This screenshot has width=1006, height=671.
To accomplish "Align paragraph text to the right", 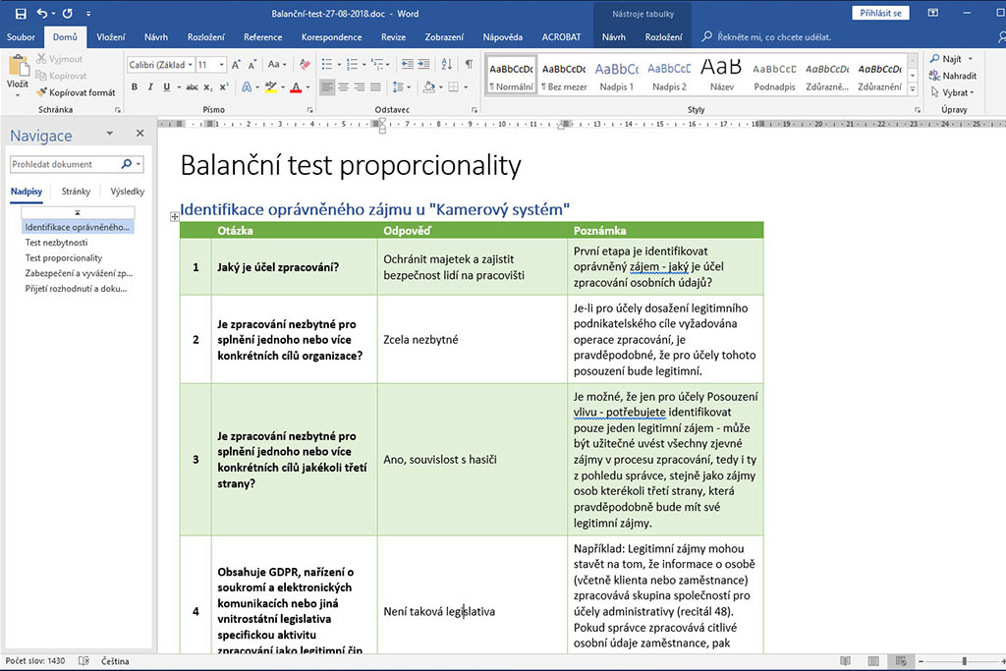I will pyautogui.click(x=360, y=87).
